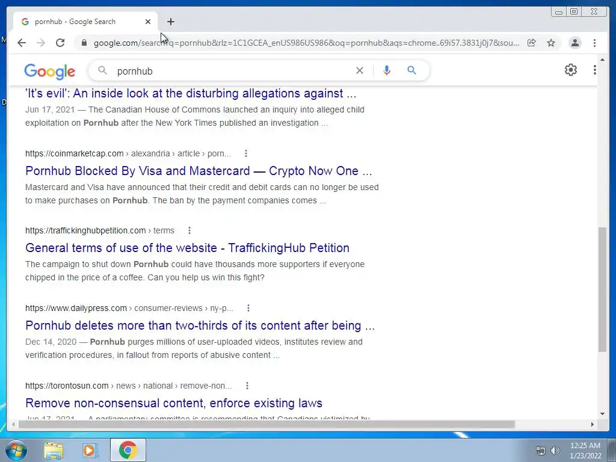
Task: Share this page using the share icon
Action: point(532,43)
